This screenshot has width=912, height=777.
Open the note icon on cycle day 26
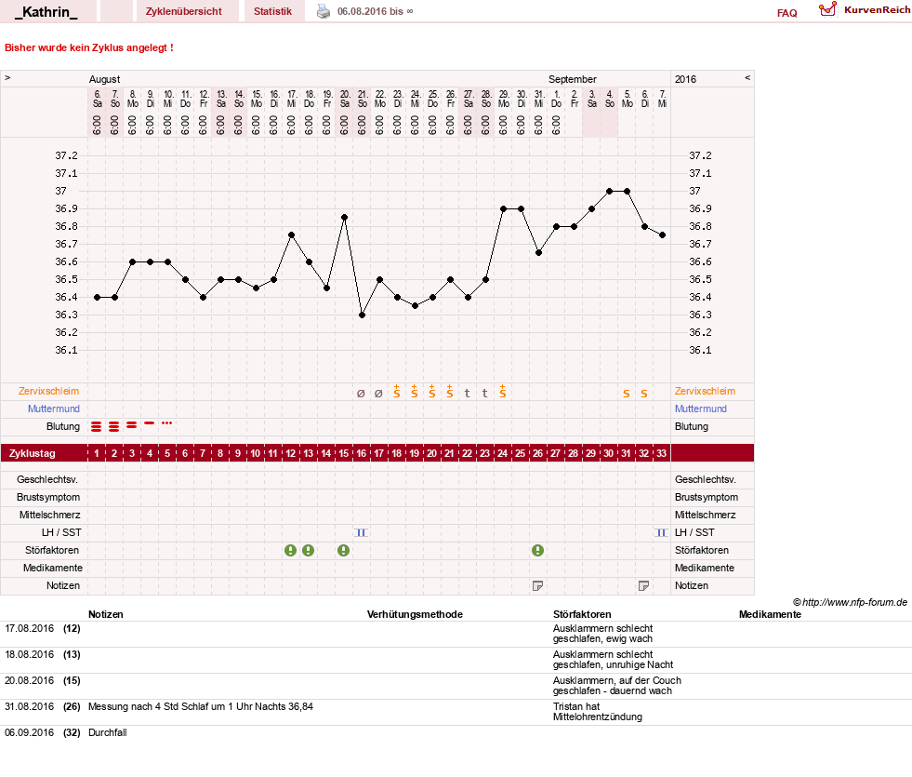[x=538, y=585]
